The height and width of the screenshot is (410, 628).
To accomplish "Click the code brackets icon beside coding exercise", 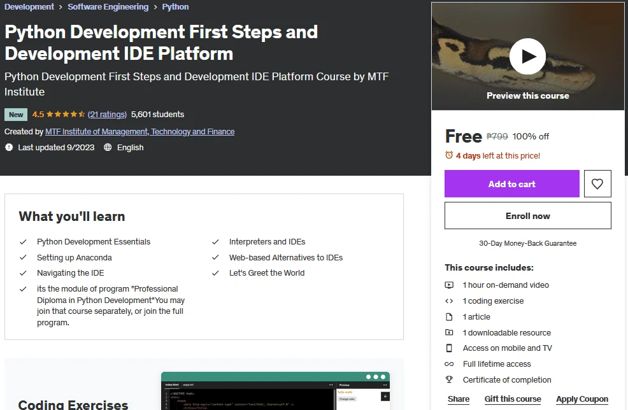I will [x=449, y=301].
